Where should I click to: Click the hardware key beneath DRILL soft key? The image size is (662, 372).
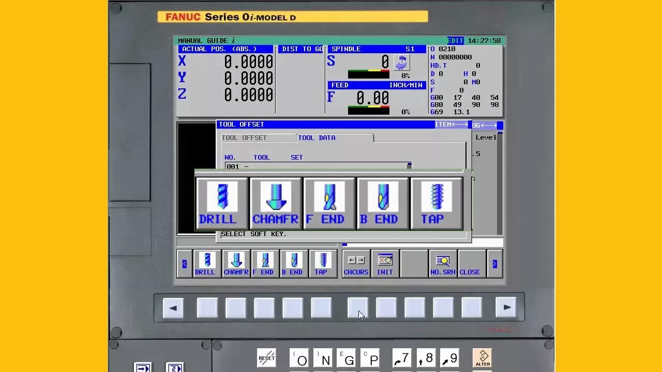coord(207,308)
